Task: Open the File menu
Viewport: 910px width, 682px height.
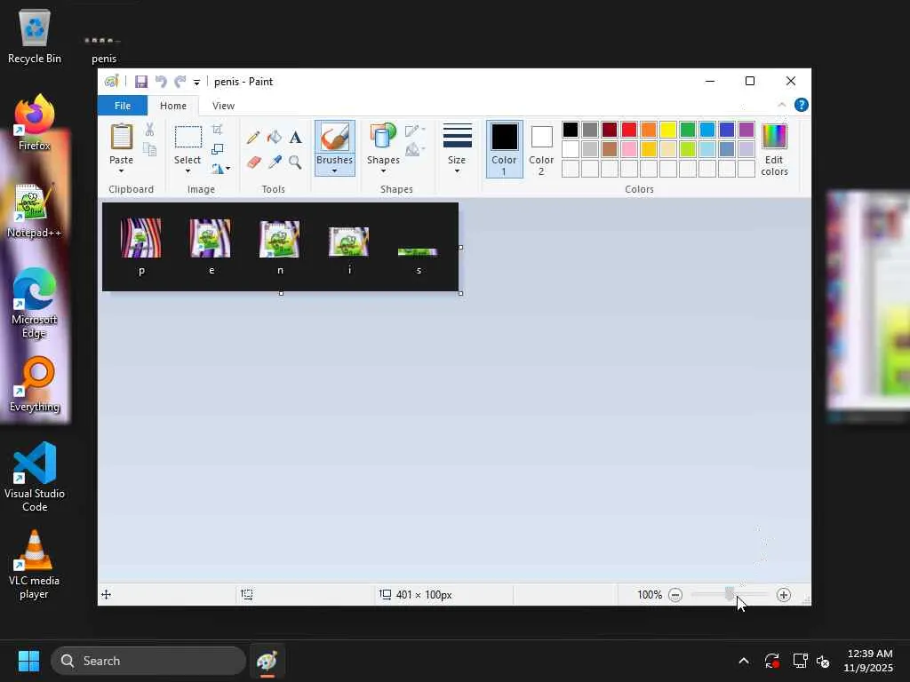Action: [123, 106]
